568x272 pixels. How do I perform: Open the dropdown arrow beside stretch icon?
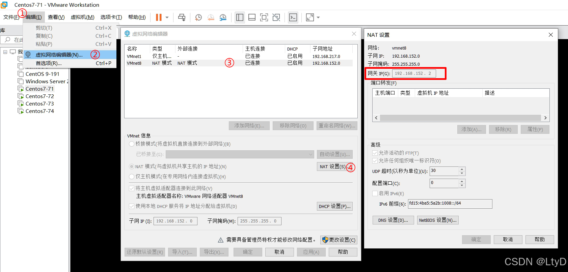318,18
